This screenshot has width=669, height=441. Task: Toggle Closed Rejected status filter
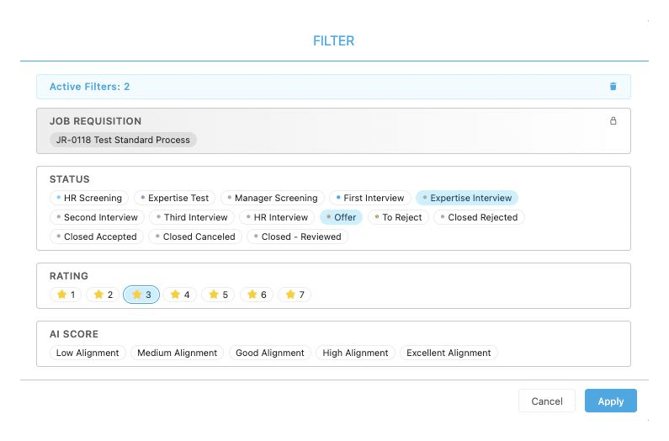[479, 217]
